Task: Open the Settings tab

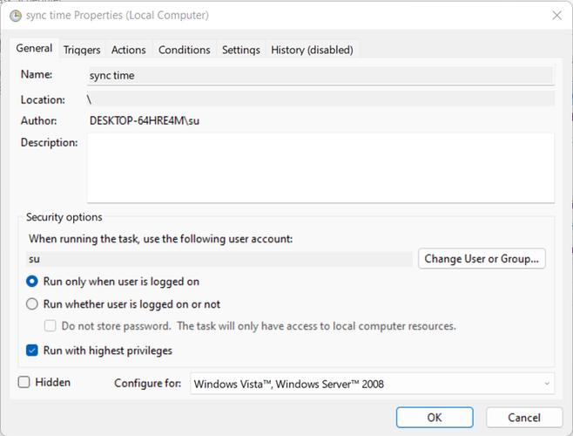Action: coord(240,50)
